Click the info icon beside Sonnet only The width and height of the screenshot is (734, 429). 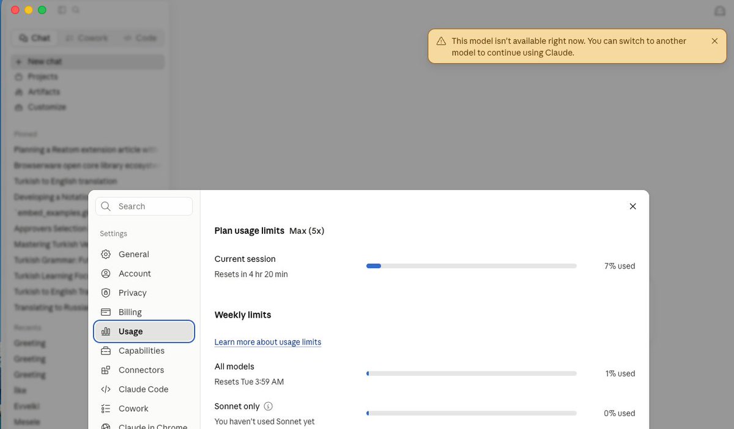point(268,406)
